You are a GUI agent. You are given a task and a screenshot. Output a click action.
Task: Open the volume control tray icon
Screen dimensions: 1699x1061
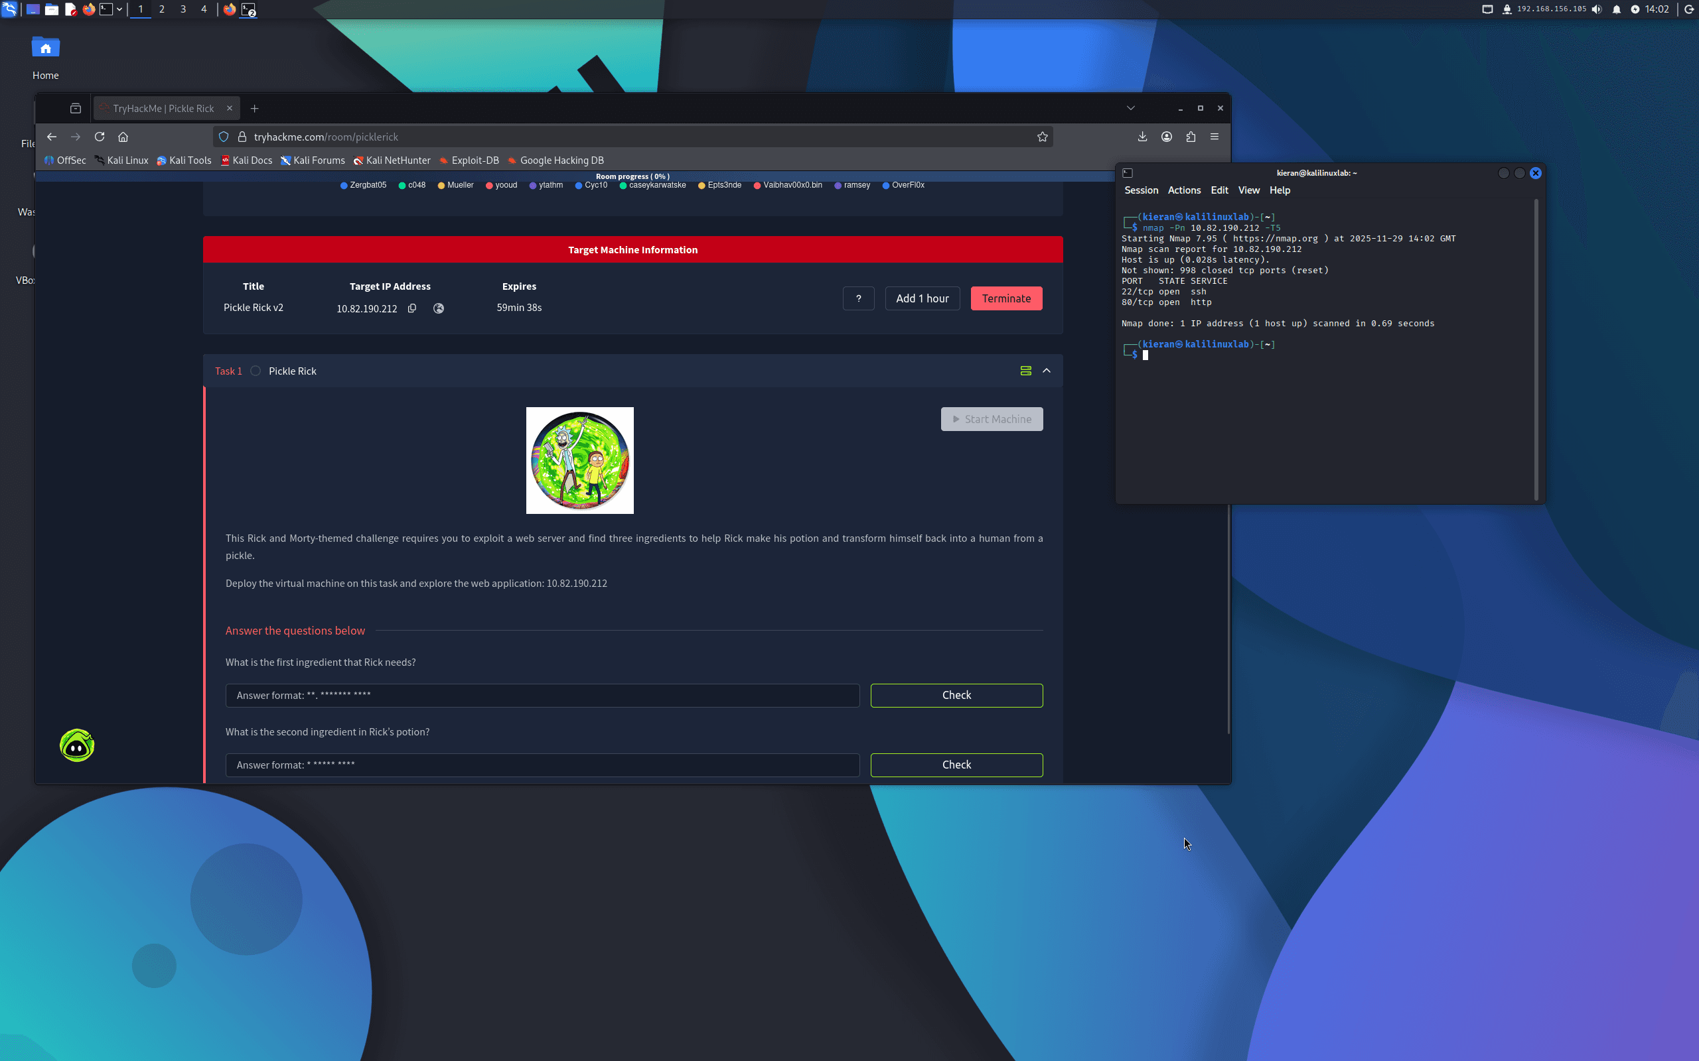[1597, 9]
